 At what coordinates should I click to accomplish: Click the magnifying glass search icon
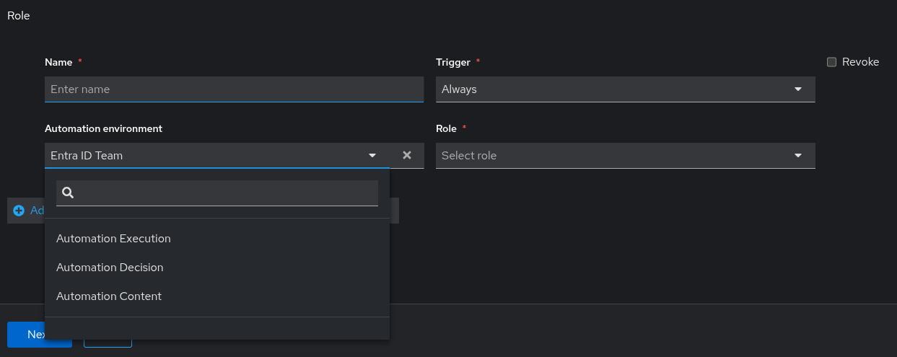[68, 193]
